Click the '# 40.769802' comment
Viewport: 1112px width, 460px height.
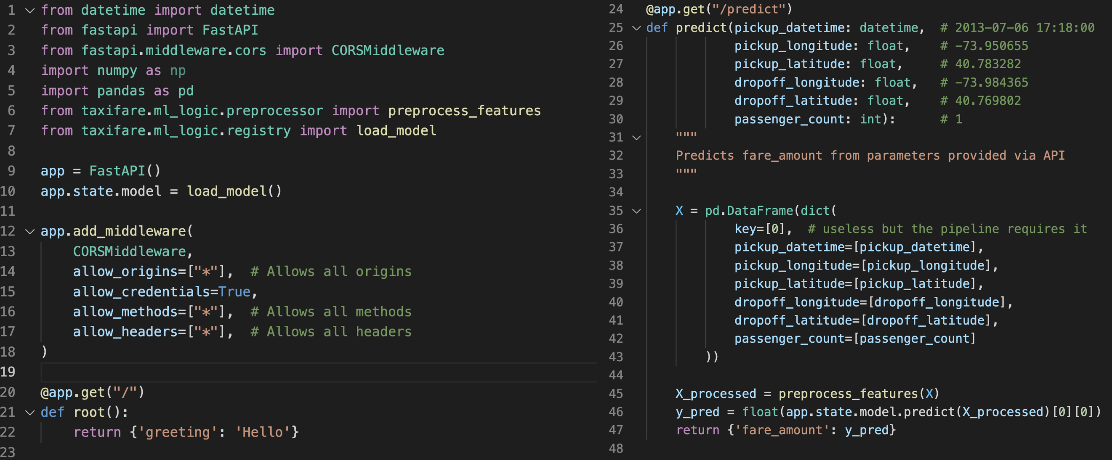[981, 101]
